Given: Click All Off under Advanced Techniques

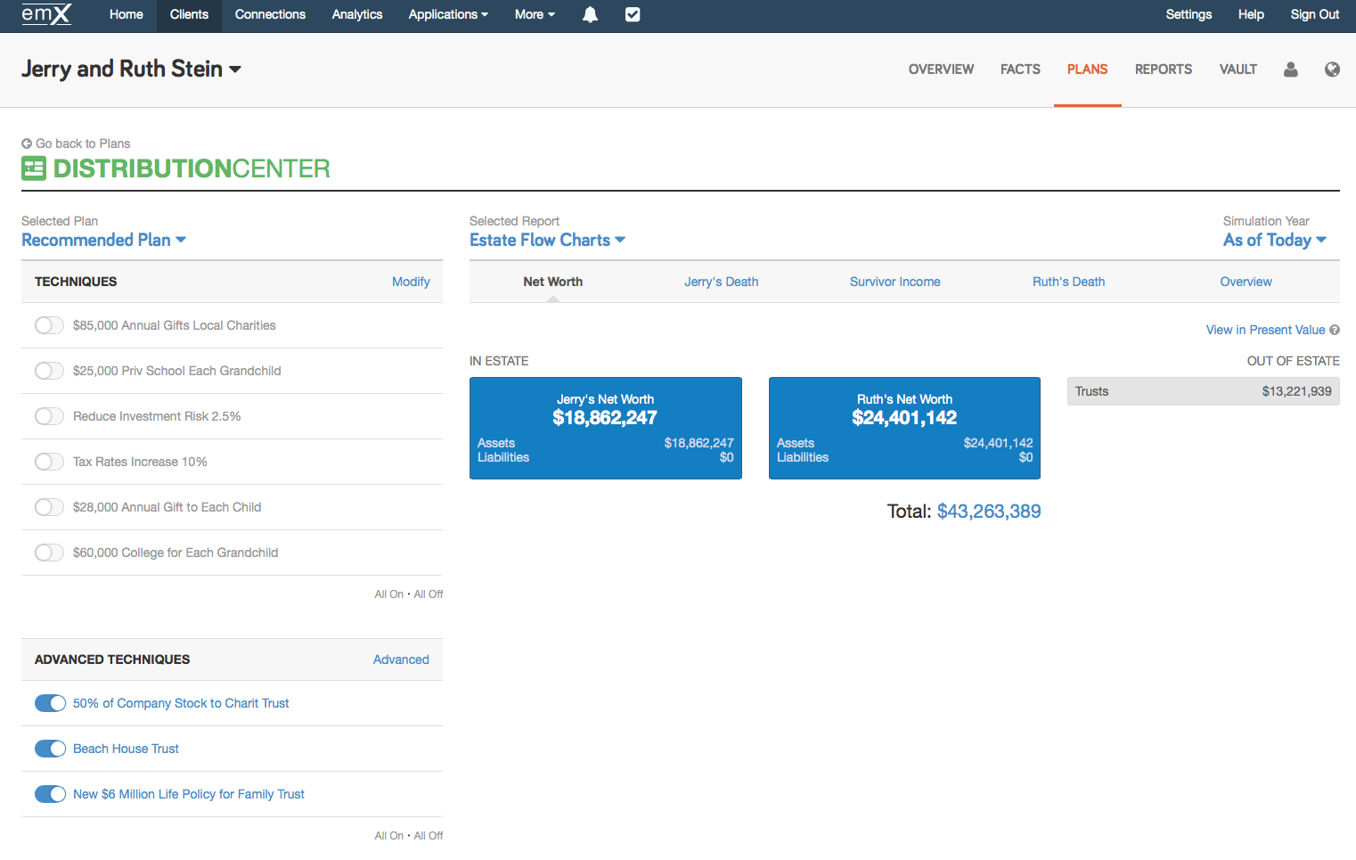Looking at the screenshot, I should click(x=429, y=836).
